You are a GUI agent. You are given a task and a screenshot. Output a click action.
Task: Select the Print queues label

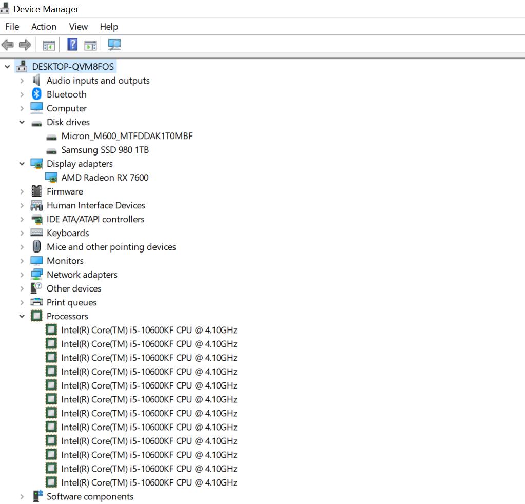[x=72, y=302]
